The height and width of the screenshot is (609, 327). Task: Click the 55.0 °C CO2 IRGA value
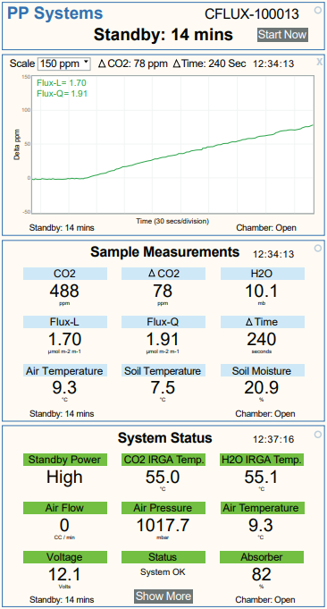tap(163, 477)
